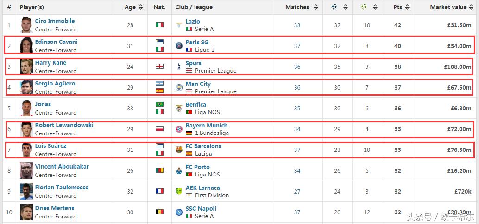Sort by Matches using header arrows

[x=316, y=7]
